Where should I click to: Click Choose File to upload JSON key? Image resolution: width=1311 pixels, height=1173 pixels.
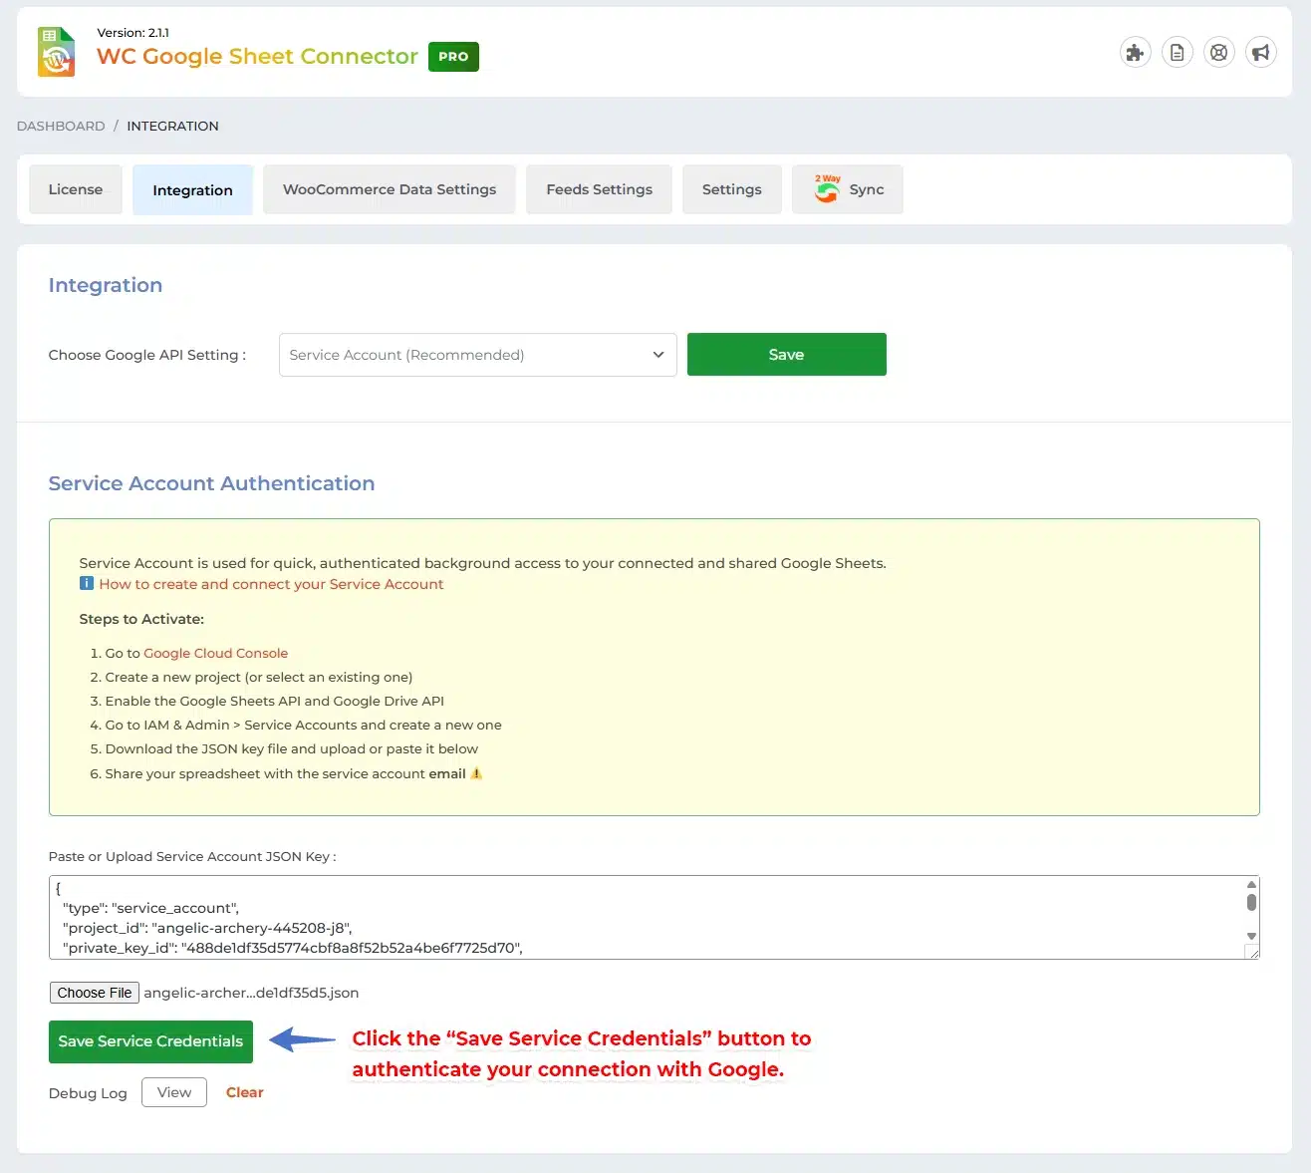click(x=95, y=993)
